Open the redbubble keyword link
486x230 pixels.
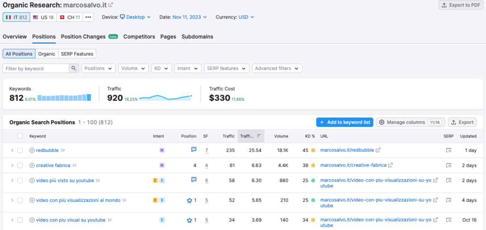click(47, 150)
